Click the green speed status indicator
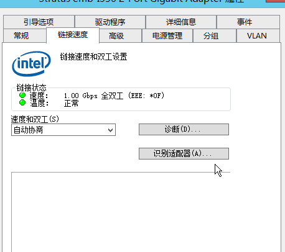The height and width of the screenshot is (252, 285). 22,96
